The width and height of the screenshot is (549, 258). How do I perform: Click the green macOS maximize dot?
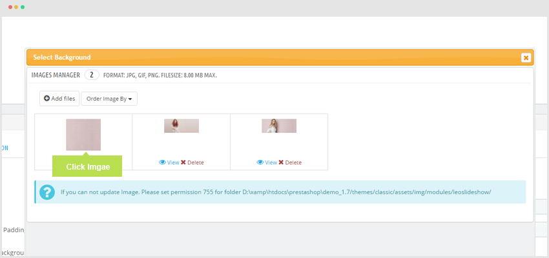(23, 7)
